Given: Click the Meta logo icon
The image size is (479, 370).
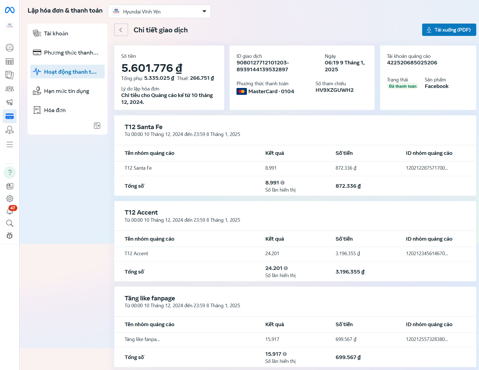Looking at the screenshot, I should click(x=10, y=10).
